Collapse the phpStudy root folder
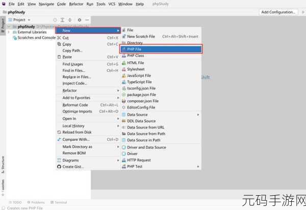This screenshot has width=306, height=210. pyautogui.click(x=9, y=27)
